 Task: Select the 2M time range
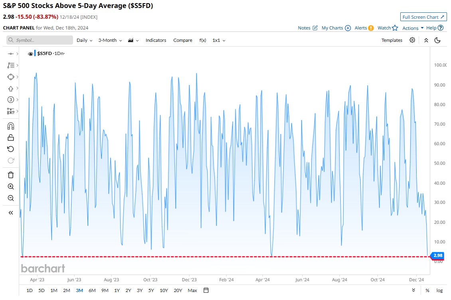66,290
